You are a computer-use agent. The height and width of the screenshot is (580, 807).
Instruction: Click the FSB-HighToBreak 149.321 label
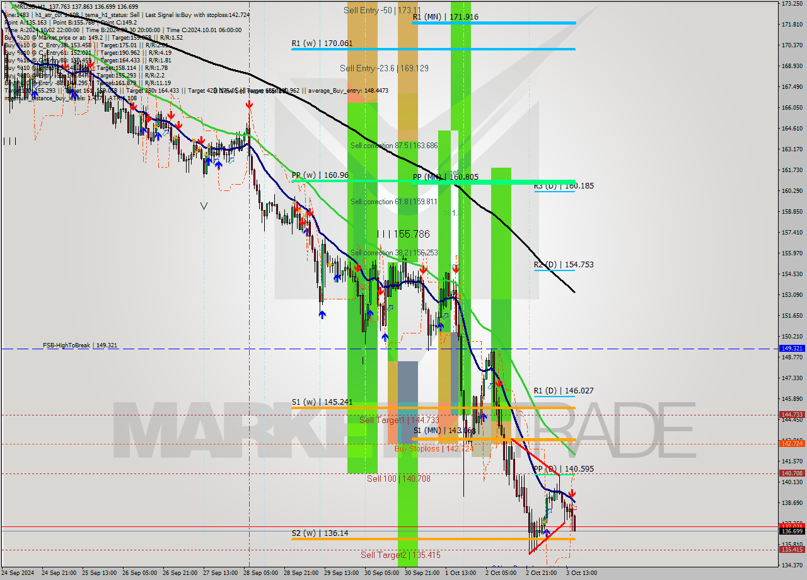(80, 345)
